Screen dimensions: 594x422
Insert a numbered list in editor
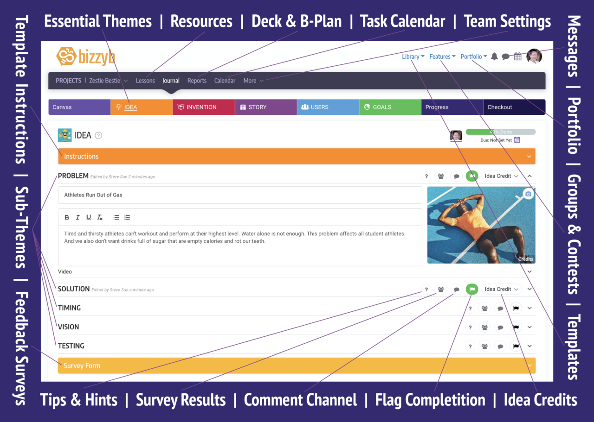pyautogui.click(x=128, y=217)
